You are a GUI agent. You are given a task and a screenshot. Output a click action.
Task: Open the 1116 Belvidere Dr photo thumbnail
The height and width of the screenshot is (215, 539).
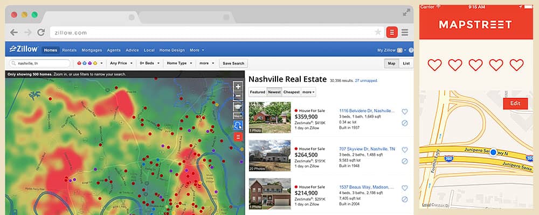[270, 117]
